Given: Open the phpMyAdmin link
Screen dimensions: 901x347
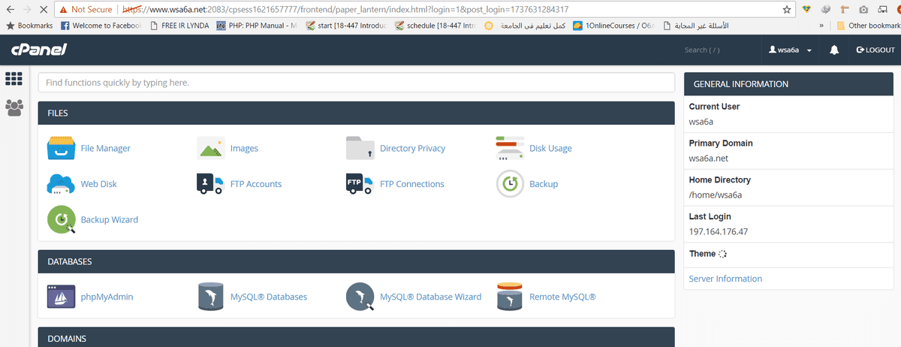Looking at the screenshot, I should pyautogui.click(x=107, y=297).
